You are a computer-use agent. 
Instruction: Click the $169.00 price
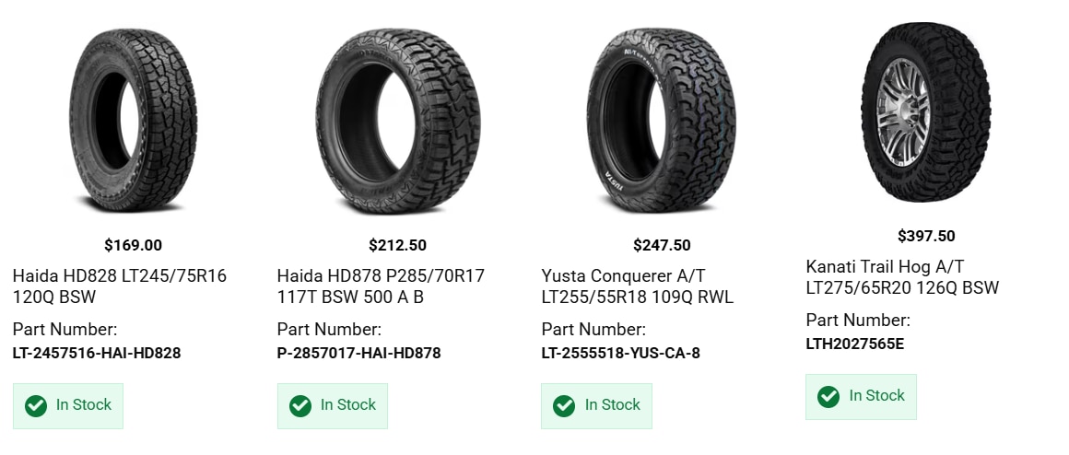(x=133, y=245)
